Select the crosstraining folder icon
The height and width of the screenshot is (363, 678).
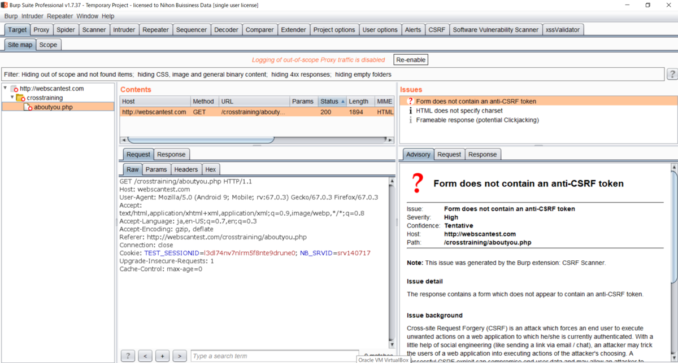[x=21, y=98]
